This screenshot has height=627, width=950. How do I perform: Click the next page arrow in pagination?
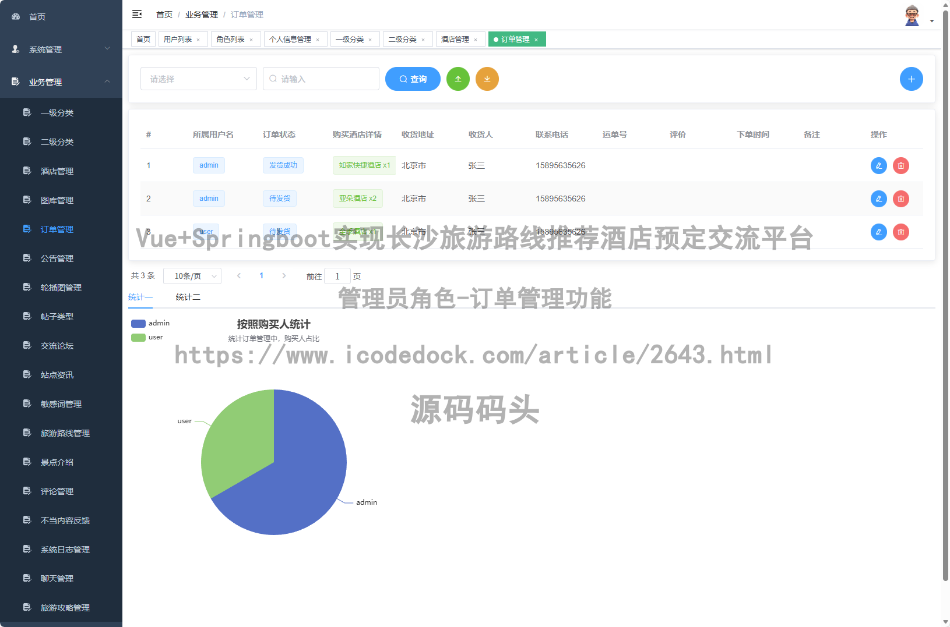click(284, 275)
